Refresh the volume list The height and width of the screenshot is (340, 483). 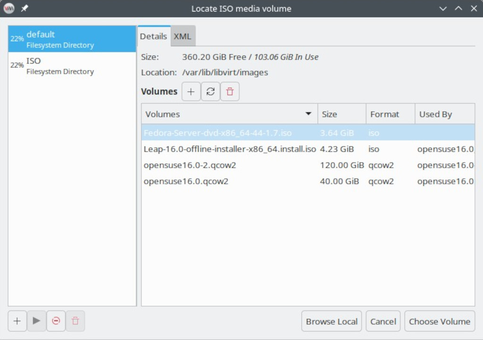210,91
